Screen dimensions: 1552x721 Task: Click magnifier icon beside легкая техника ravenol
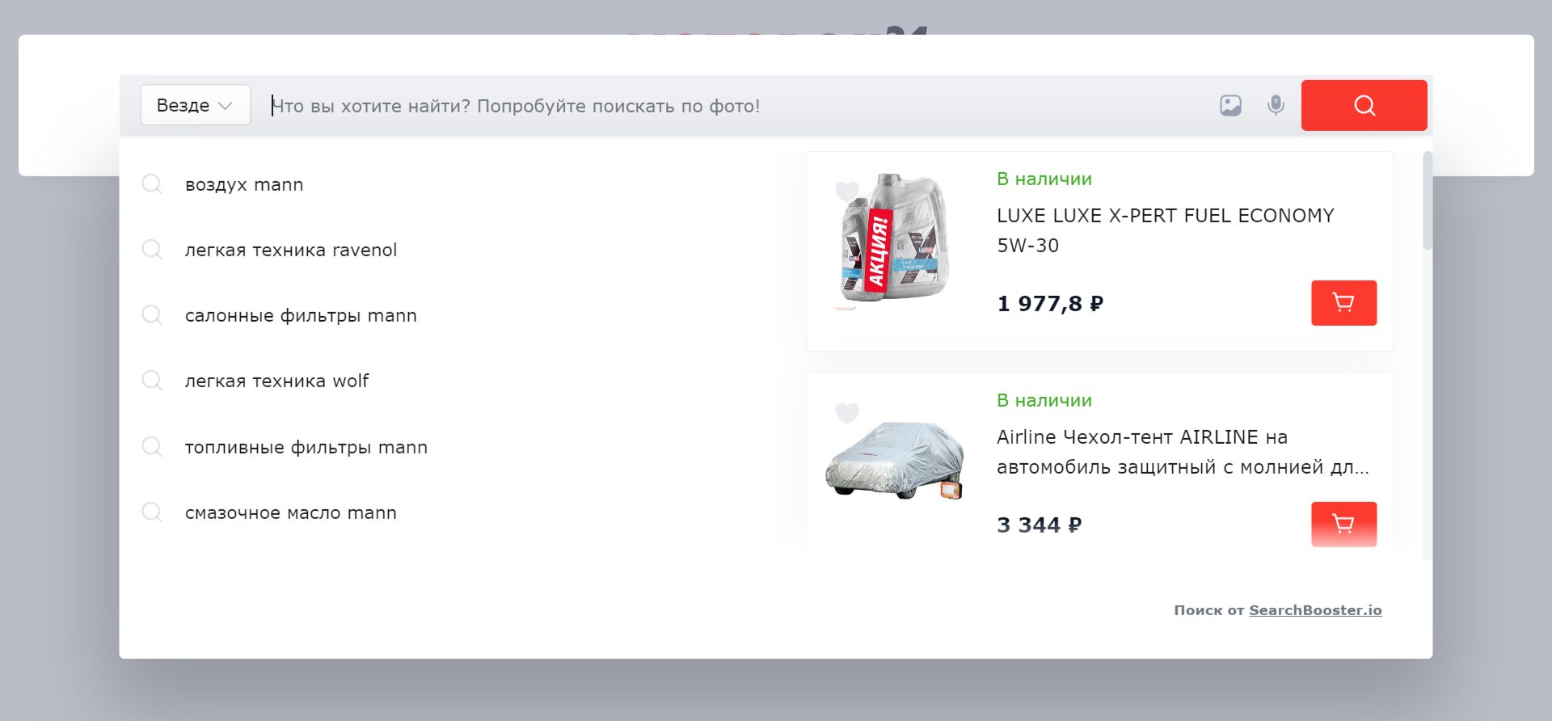[x=152, y=250]
